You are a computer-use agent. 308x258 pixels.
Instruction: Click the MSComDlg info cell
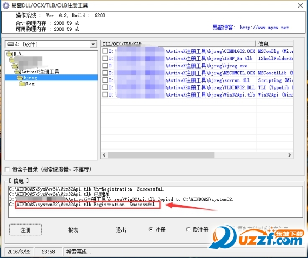click(x=275, y=51)
